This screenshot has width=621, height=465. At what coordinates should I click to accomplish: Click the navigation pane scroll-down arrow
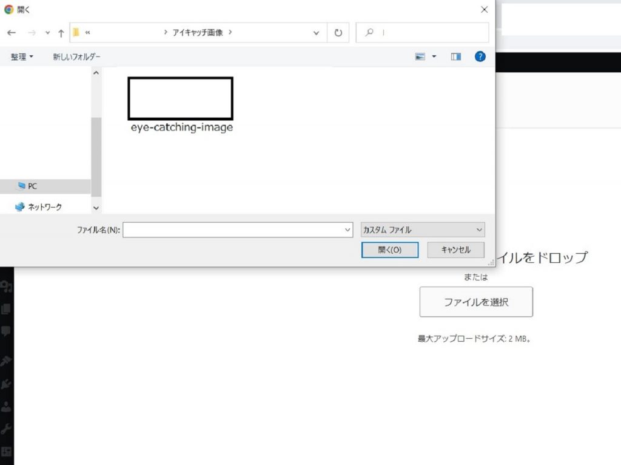[x=96, y=208]
